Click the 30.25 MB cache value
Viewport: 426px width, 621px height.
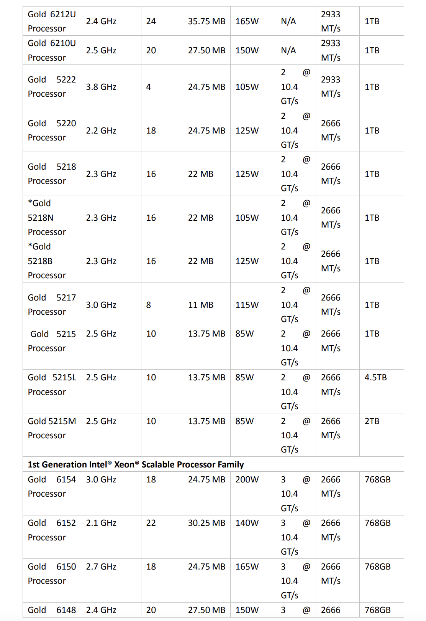[206, 523]
